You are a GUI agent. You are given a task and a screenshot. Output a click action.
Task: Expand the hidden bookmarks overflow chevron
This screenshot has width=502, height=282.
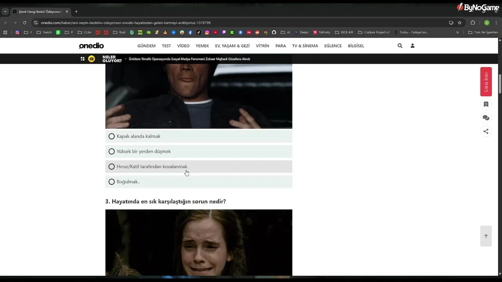coord(457,33)
